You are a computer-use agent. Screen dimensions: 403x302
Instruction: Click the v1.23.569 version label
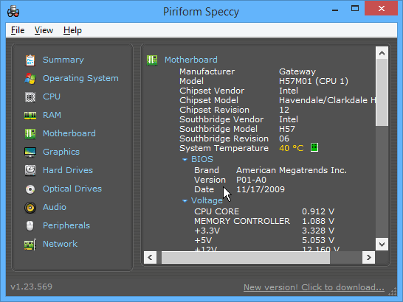click(31, 287)
